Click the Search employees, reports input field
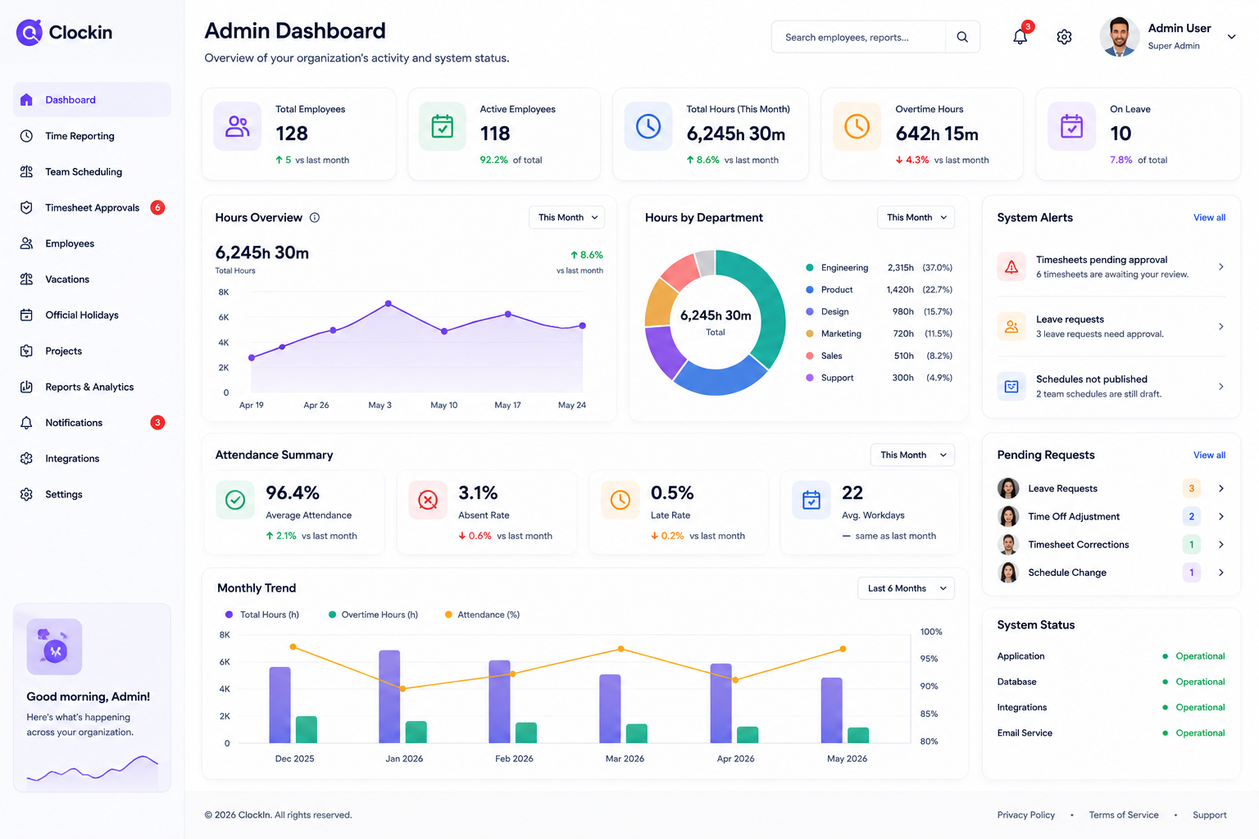The image size is (1259, 839). pyautogui.click(x=858, y=37)
